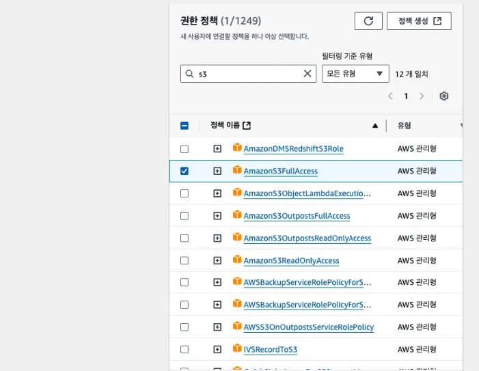This screenshot has height=371, width=479.
Task: Open AmazonS3OutpostsFullAccess policy link
Action: click(297, 216)
